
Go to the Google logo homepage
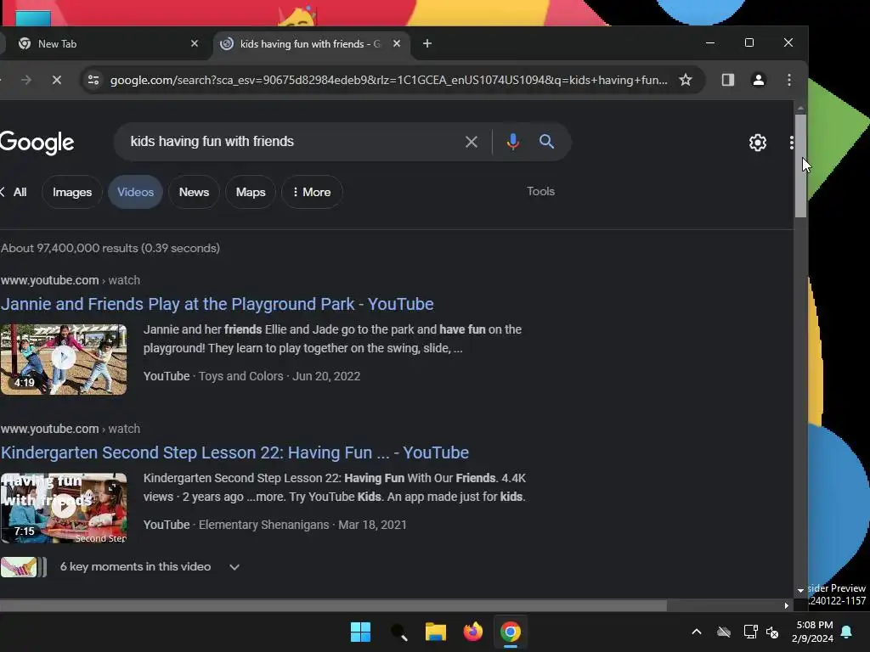click(37, 143)
